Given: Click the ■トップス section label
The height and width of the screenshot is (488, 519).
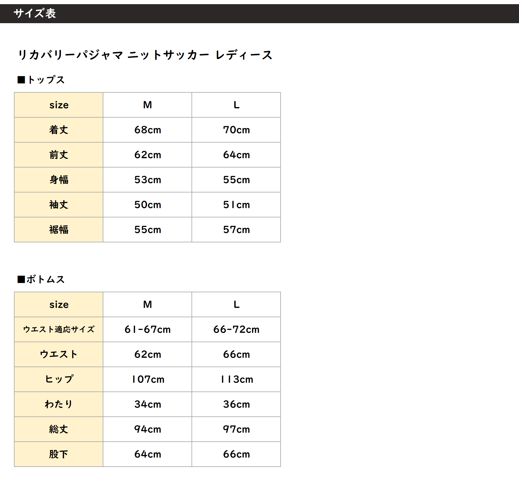Looking at the screenshot, I should click(41, 80).
